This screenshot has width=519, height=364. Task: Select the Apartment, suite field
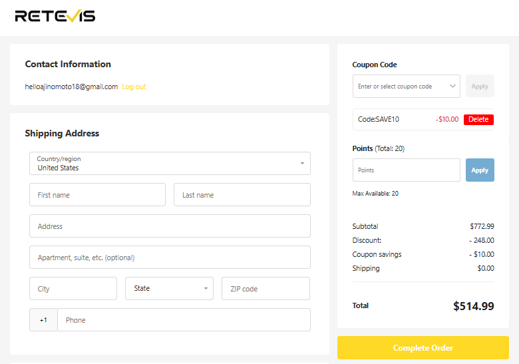(170, 257)
